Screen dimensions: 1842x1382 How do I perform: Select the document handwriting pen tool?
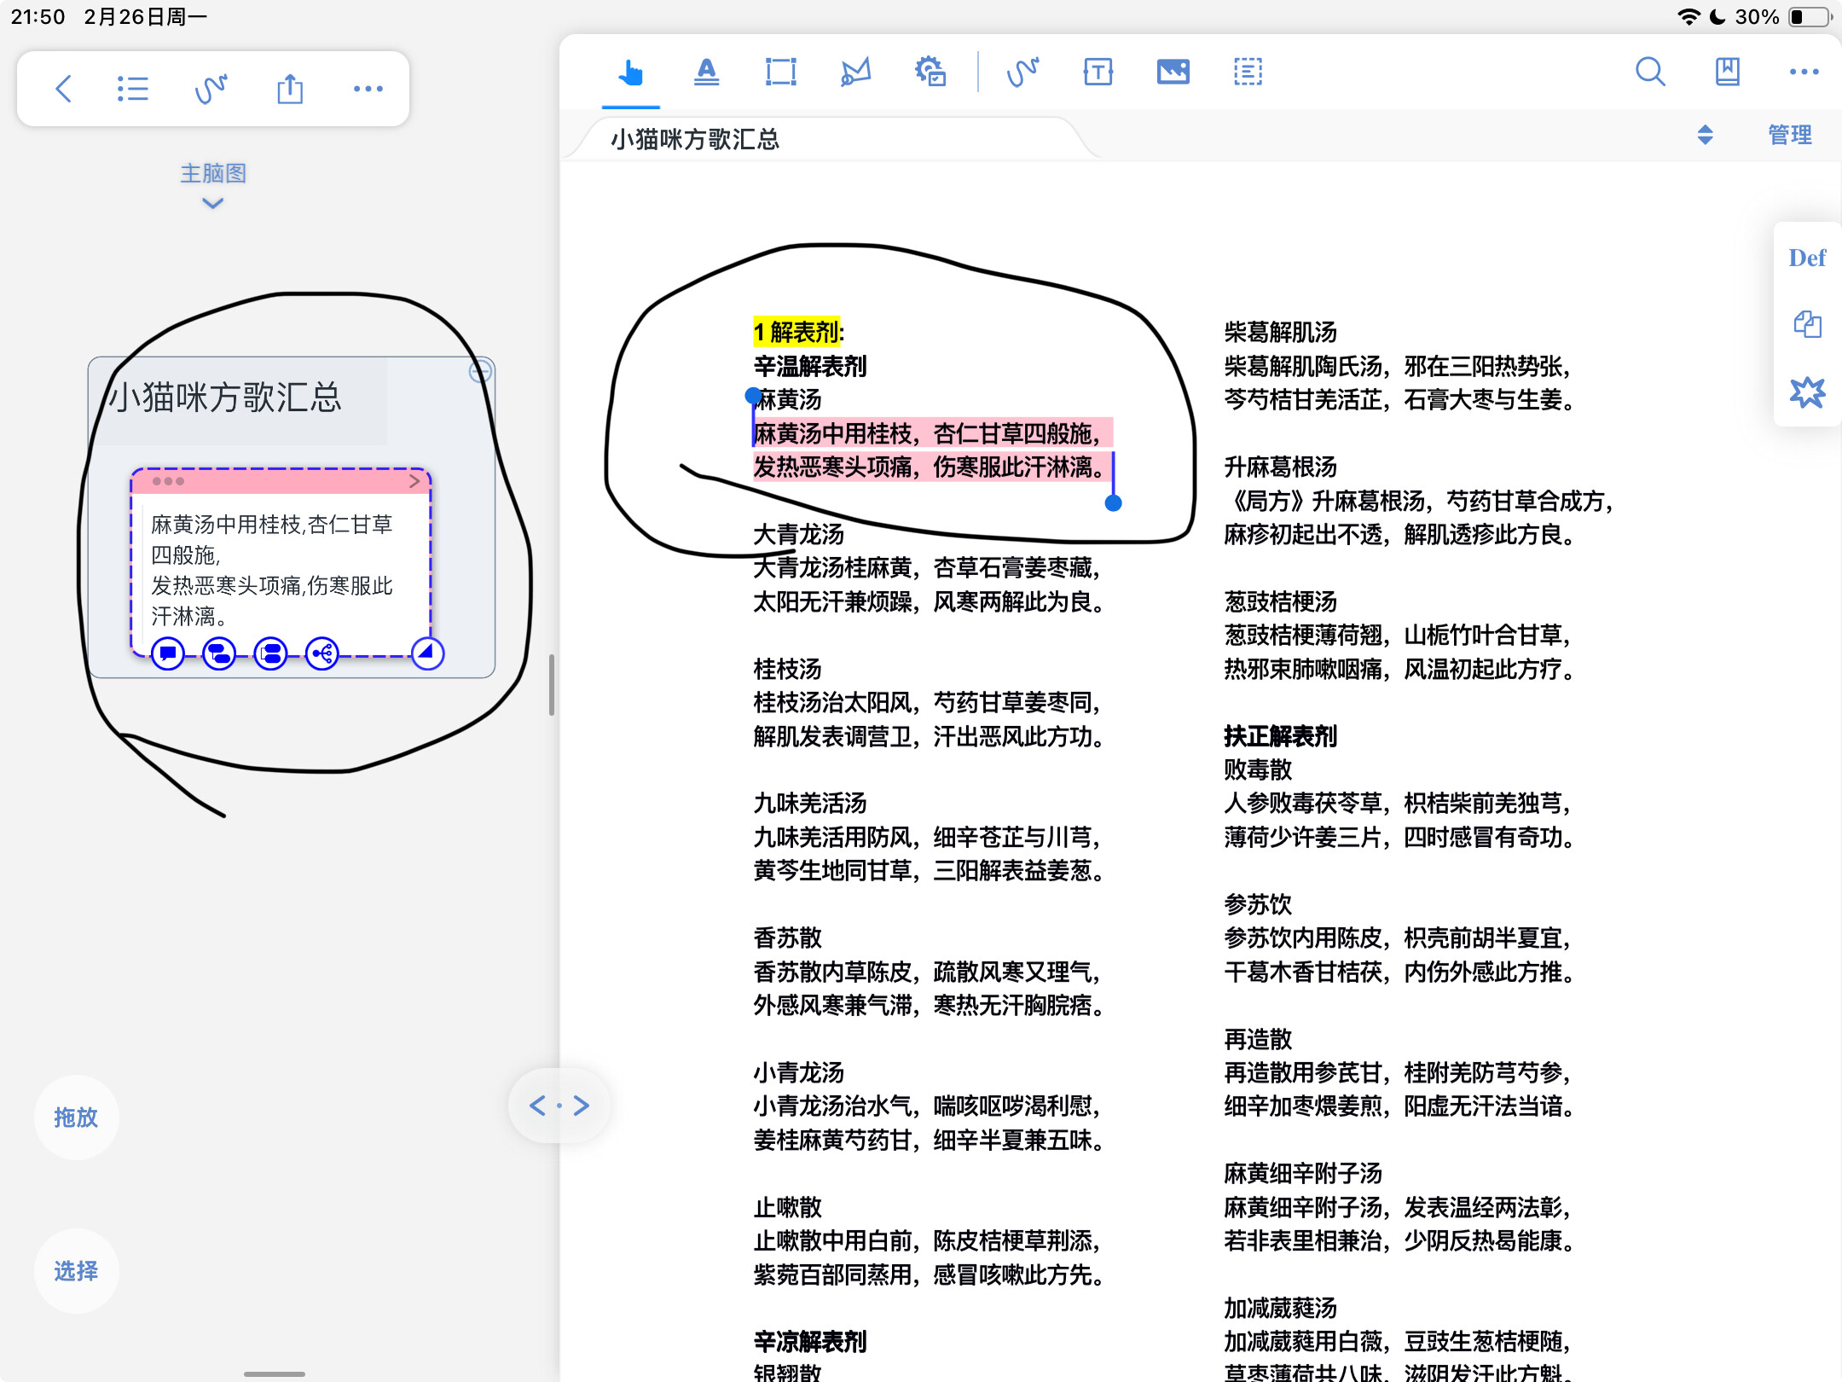coord(1022,73)
